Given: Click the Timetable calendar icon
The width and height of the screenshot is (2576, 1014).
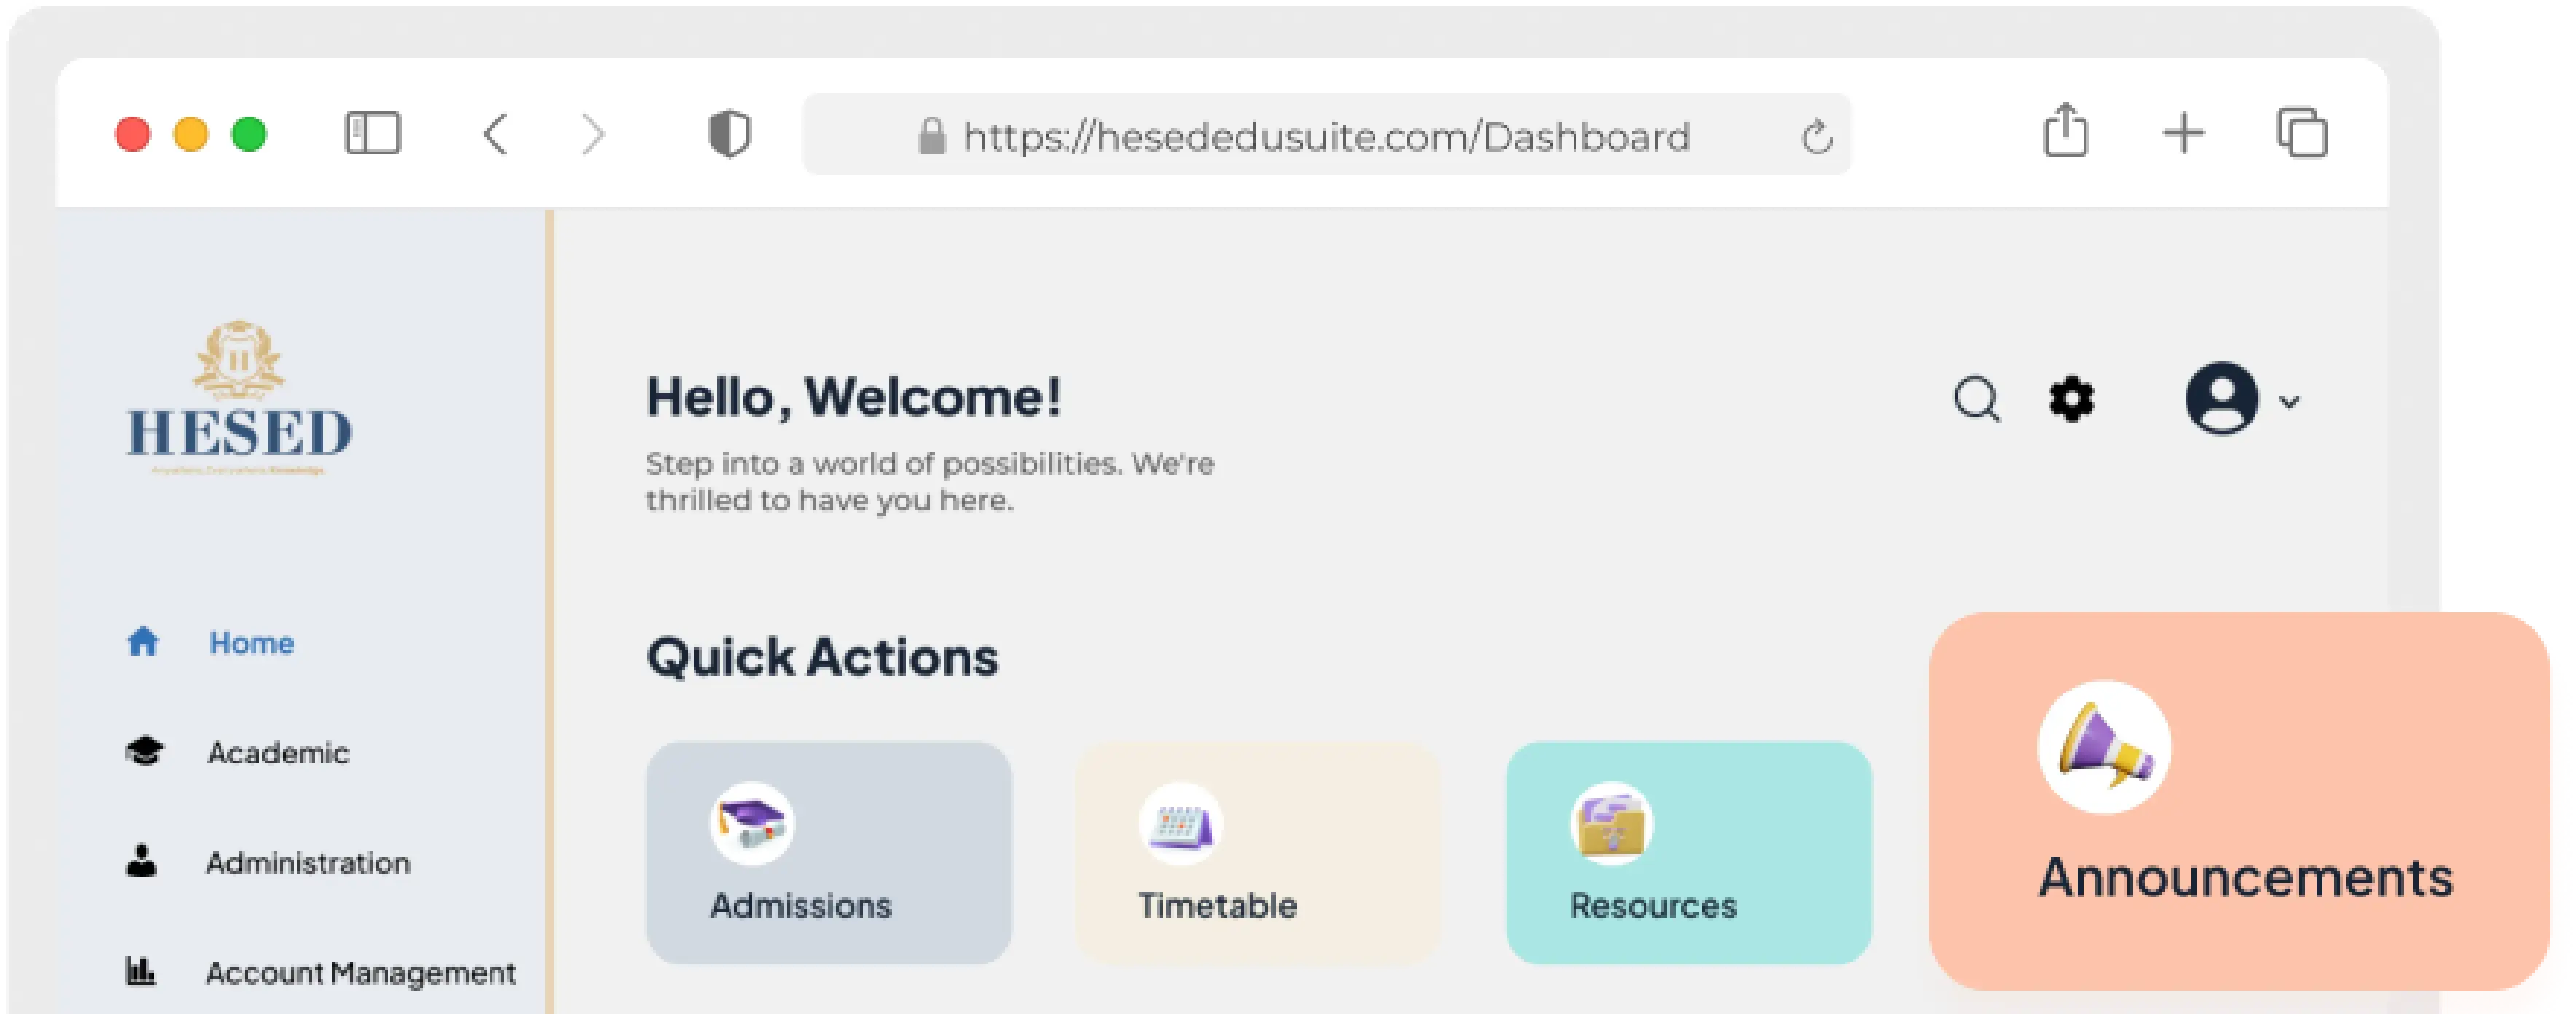Looking at the screenshot, I should point(1181,823).
